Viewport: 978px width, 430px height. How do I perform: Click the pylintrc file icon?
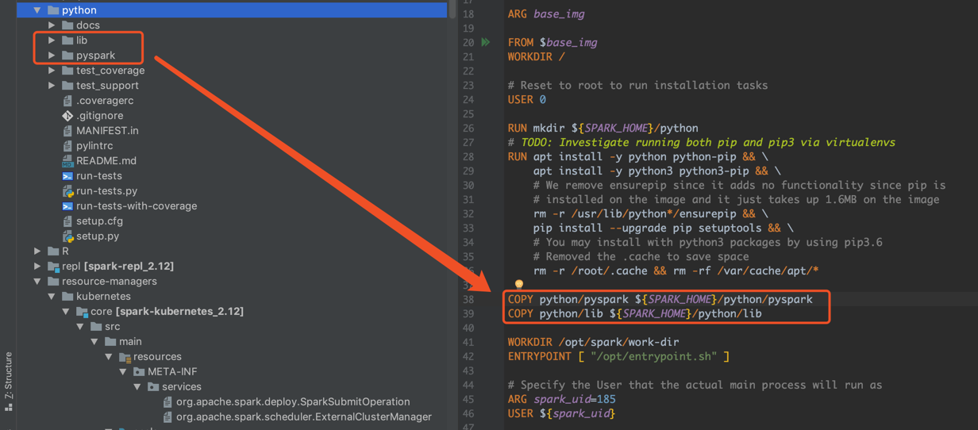pos(67,146)
